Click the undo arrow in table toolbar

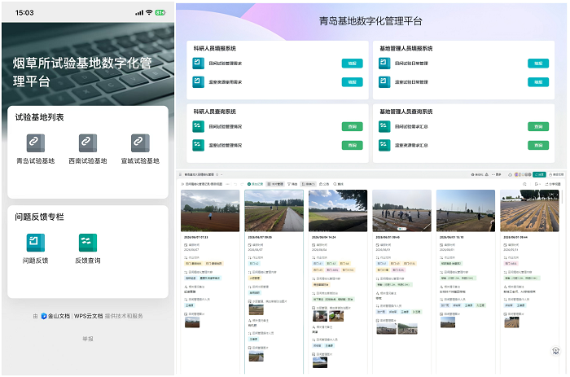click(235, 184)
